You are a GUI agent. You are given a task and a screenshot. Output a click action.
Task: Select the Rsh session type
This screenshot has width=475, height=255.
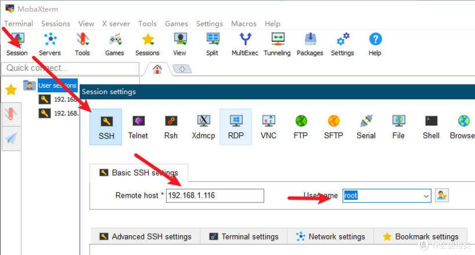[171, 127]
